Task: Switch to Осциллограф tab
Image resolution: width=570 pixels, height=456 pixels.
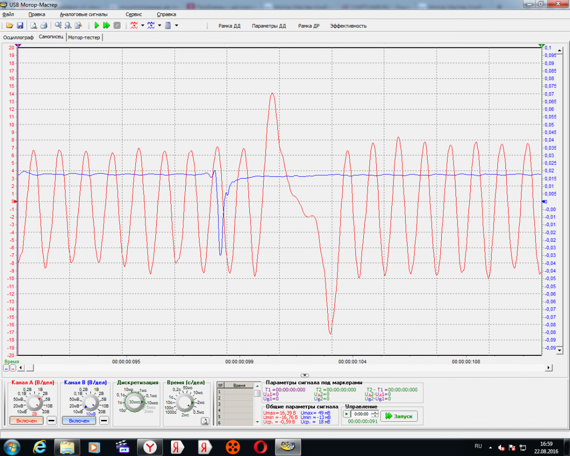Action: 19,37
